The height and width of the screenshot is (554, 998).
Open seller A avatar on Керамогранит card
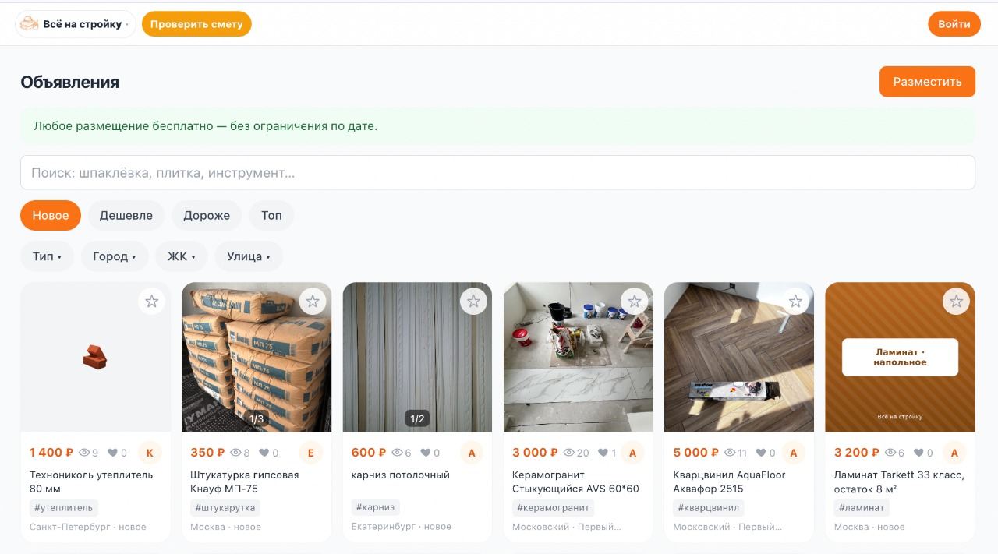point(632,453)
